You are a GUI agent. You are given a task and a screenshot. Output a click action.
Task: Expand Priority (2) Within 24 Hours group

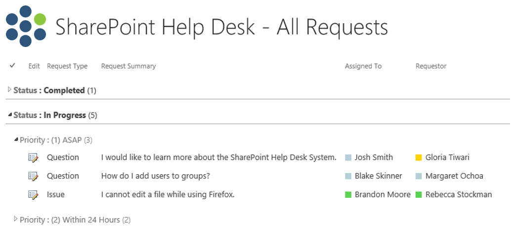click(x=16, y=219)
